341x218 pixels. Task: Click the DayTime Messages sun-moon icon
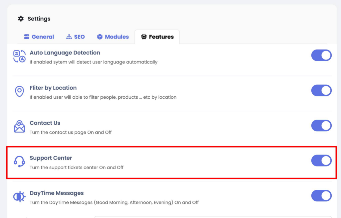19,197
